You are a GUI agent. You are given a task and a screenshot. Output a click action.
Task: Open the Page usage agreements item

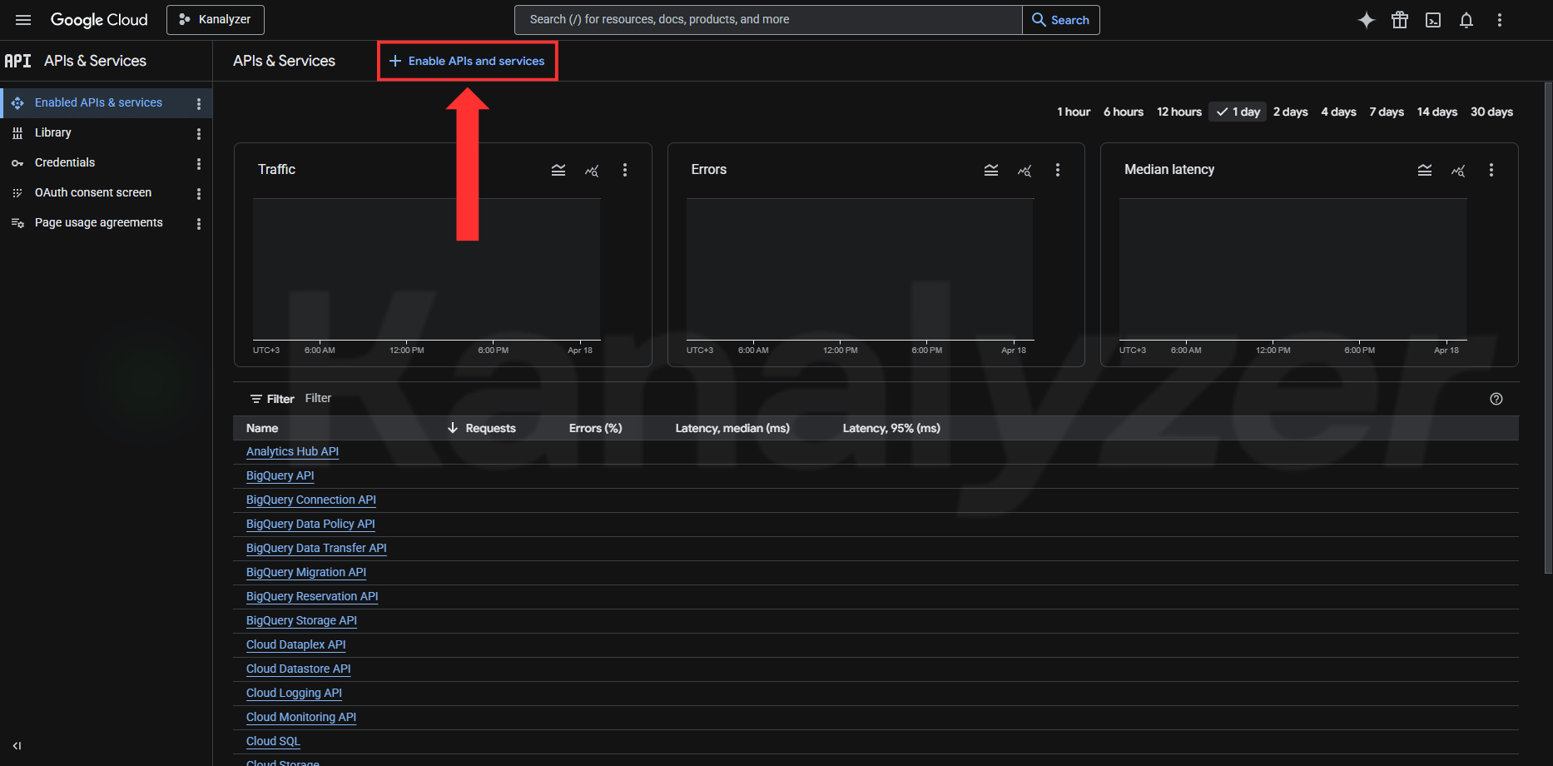point(98,223)
